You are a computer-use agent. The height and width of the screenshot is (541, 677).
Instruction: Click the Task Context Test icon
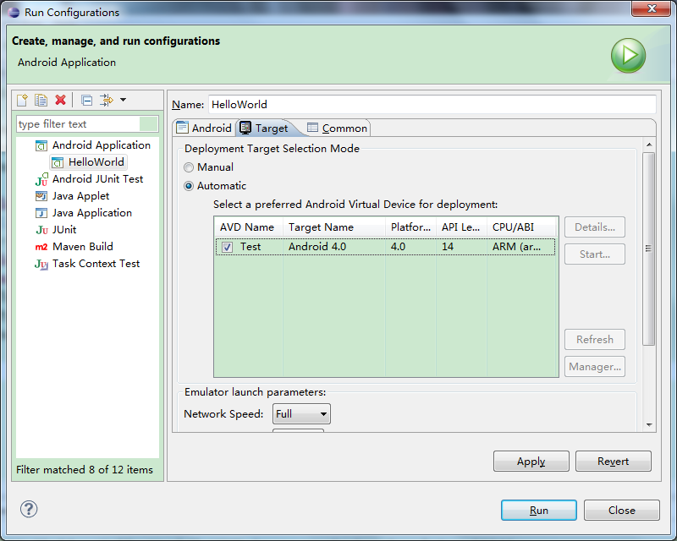41,264
